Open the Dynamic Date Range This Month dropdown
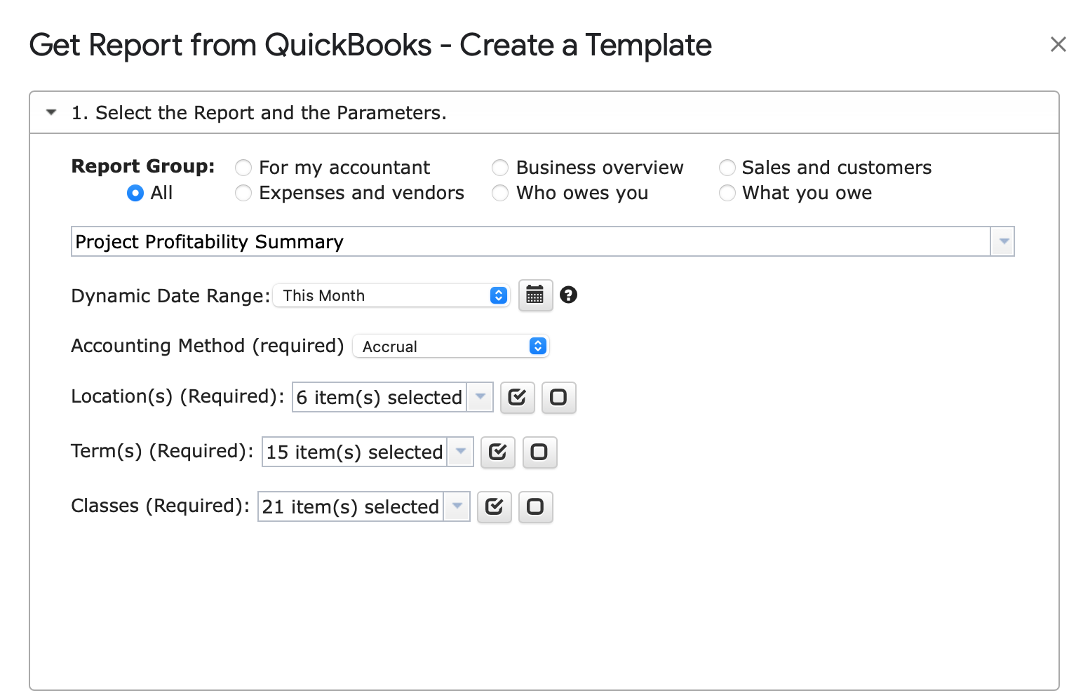 (391, 295)
